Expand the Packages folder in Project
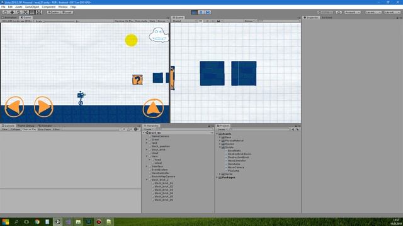The image size is (403, 226). click(x=217, y=177)
